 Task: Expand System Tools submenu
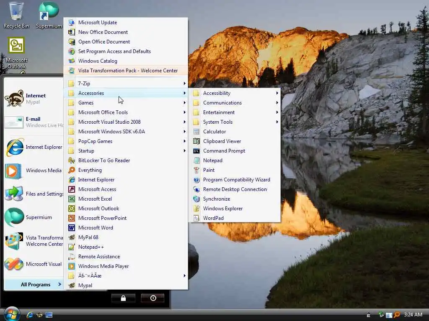tap(235, 122)
